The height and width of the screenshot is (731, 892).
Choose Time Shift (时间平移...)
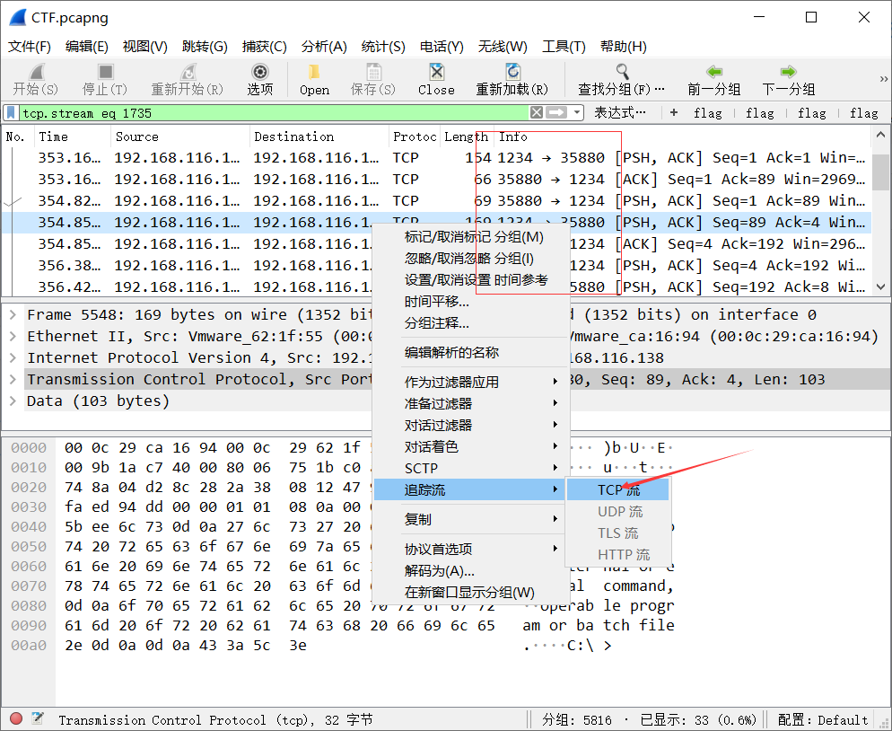[x=471, y=302]
